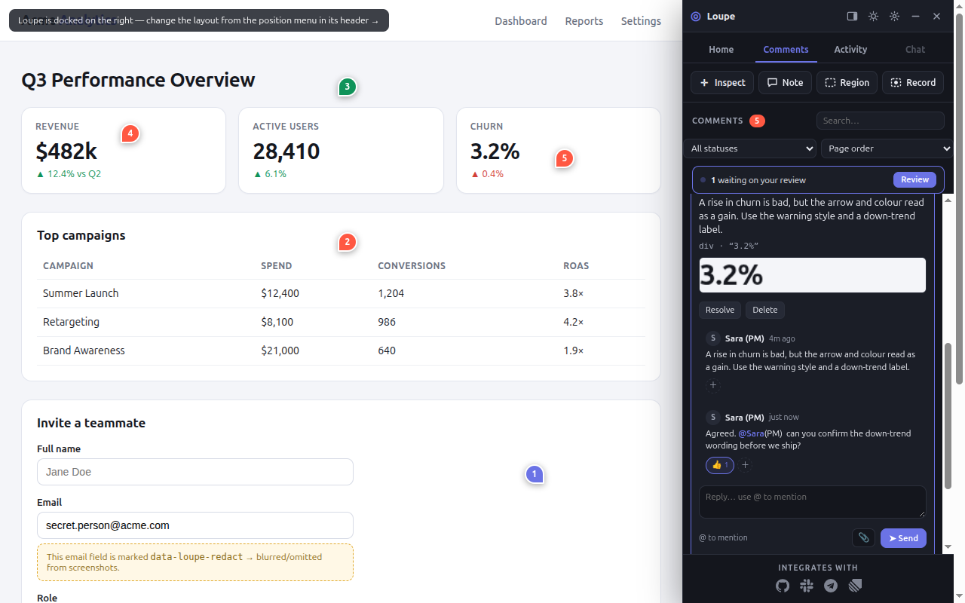965x603 pixels.
Task: Switch to the Activity tab
Action: (850, 49)
